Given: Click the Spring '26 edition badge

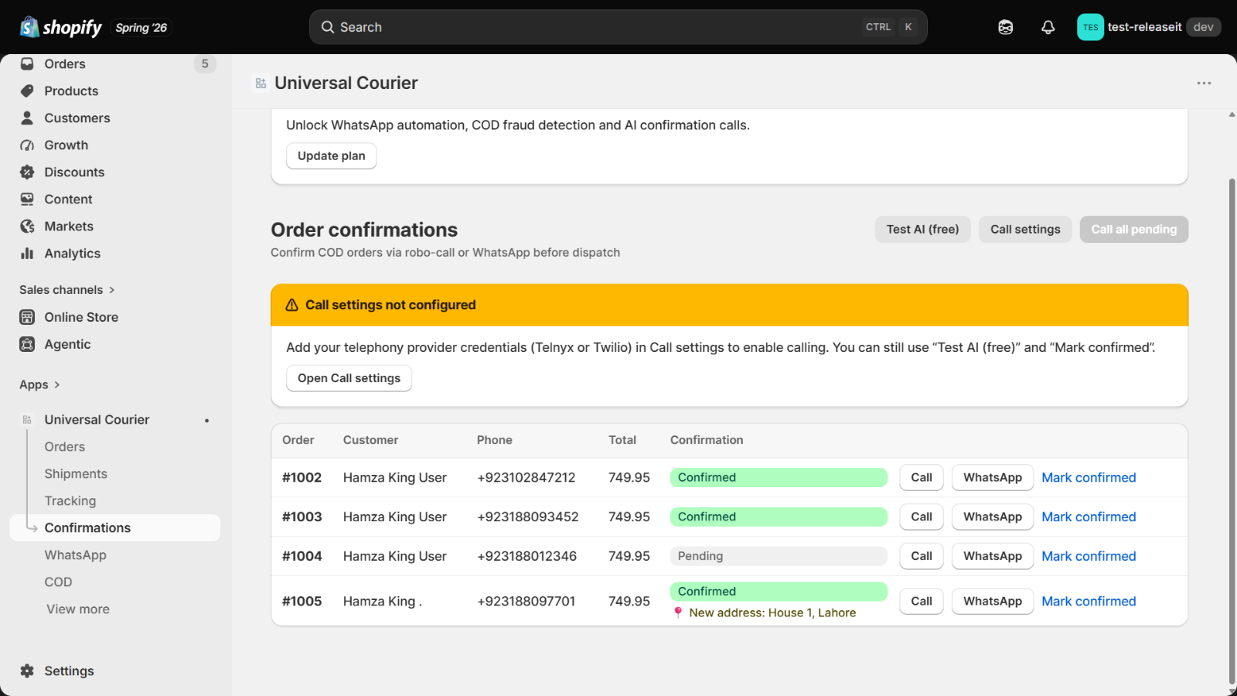Looking at the screenshot, I should click(141, 28).
